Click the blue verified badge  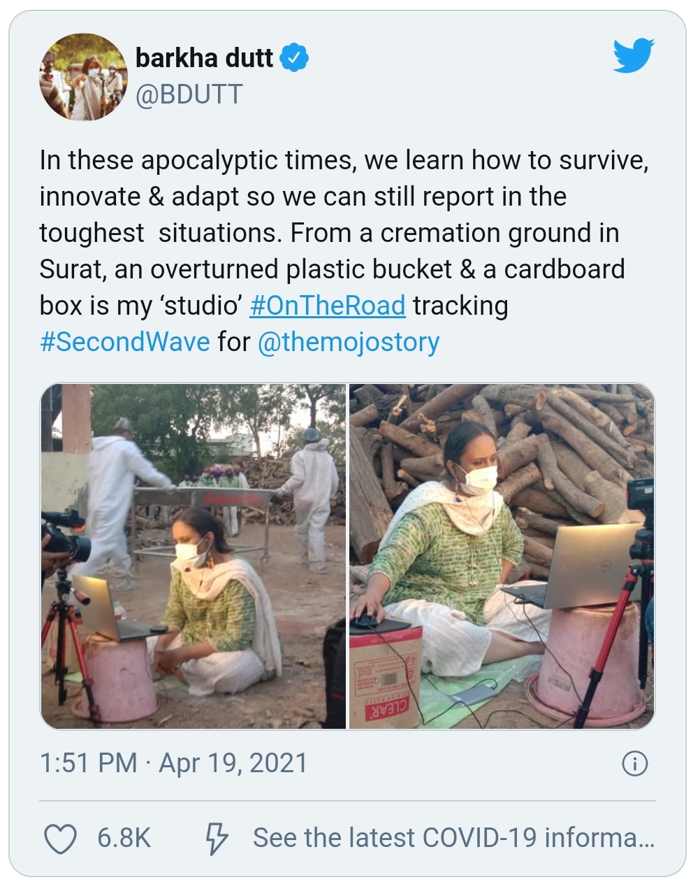click(294, 58)
